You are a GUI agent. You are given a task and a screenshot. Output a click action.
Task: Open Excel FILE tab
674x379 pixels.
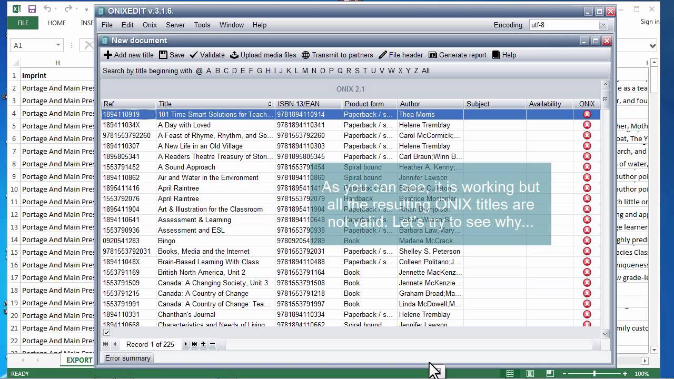coord(23,23)
